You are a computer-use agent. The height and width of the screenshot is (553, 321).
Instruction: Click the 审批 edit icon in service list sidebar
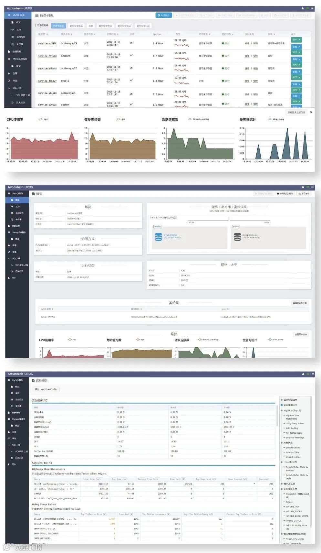9,81
